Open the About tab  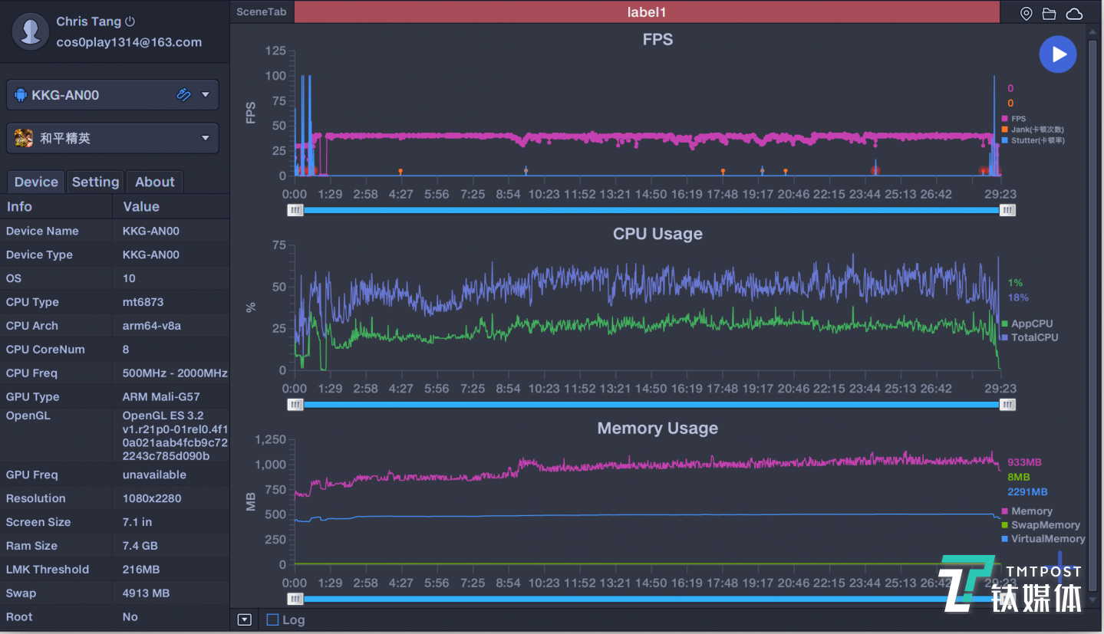coord(154,182)
